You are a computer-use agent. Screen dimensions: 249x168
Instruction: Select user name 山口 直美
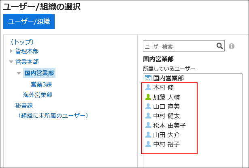point(166,106)
